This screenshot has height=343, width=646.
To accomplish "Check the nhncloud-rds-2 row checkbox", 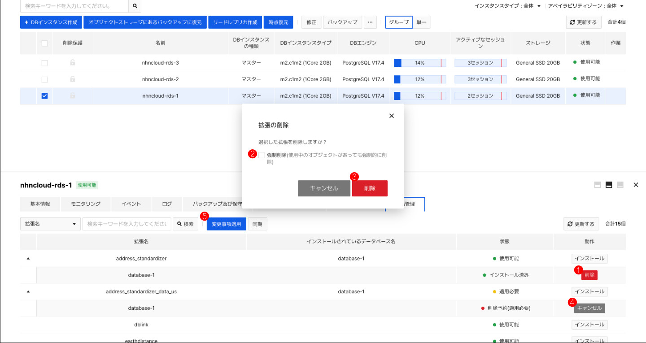I will tap(44, 79).
